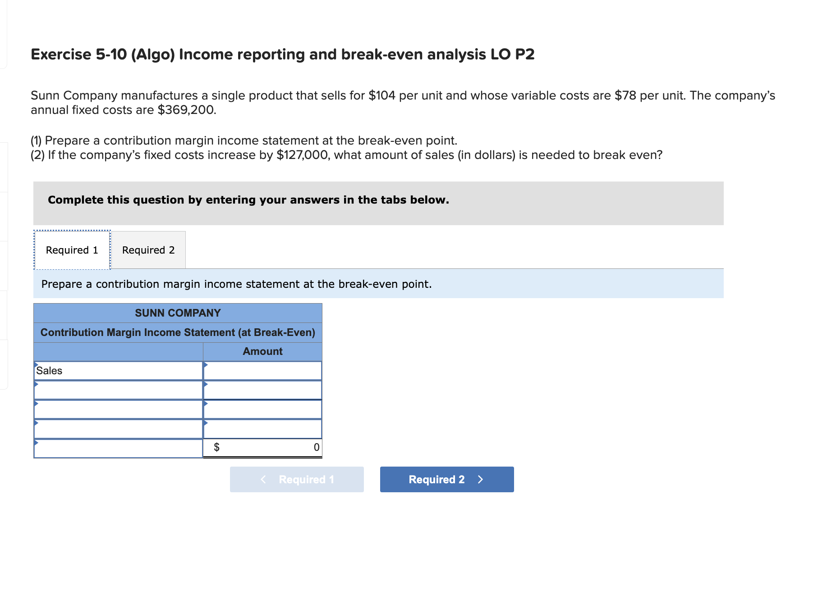Switch to the Required 2 tab
This screenshot has width=827, height=599.
(x=148, y=250)
